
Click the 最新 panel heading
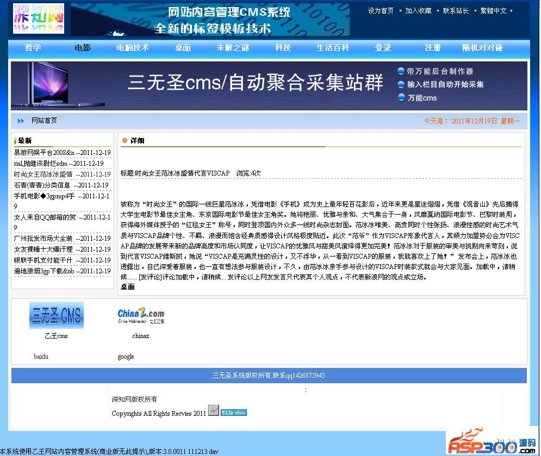point(24,140)
